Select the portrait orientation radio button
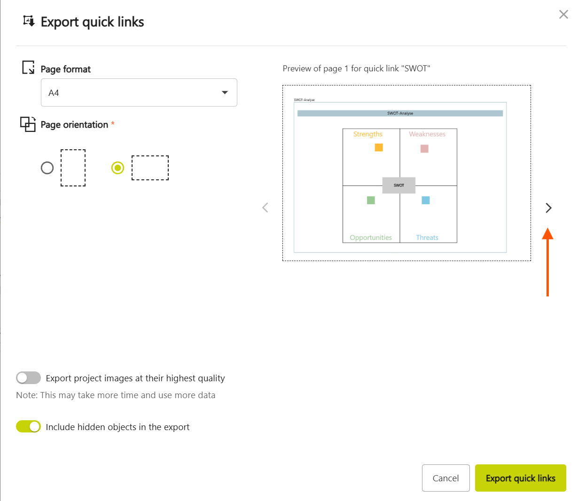This screenshot has width=578, height=501. click(47, 168)
